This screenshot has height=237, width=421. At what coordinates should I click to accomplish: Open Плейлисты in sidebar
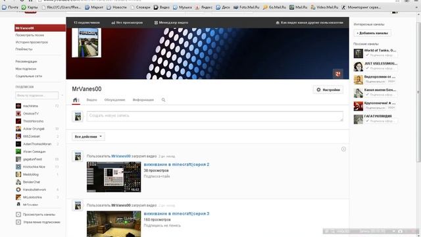[x=24, y=49]
